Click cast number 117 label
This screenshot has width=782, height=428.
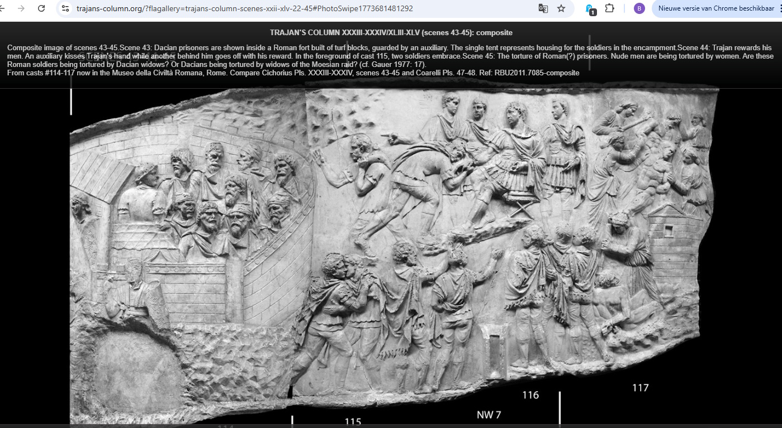pyautogui.click(x=640, y=387)
